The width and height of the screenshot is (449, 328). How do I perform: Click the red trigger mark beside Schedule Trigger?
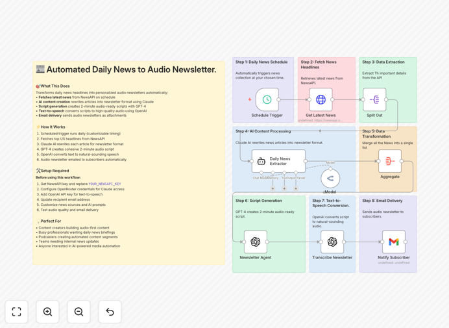click(x=250, y=99)
